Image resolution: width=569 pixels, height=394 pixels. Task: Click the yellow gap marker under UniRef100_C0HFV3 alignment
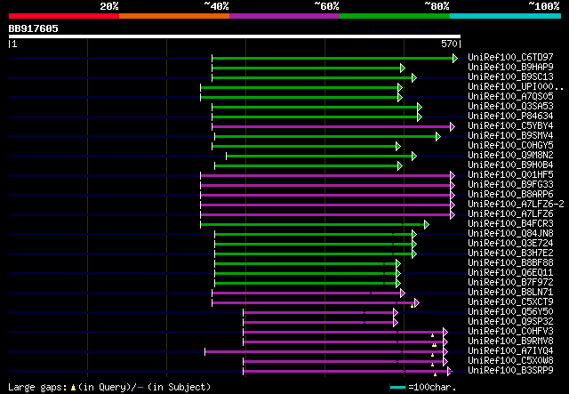click(x=433, y=335)
